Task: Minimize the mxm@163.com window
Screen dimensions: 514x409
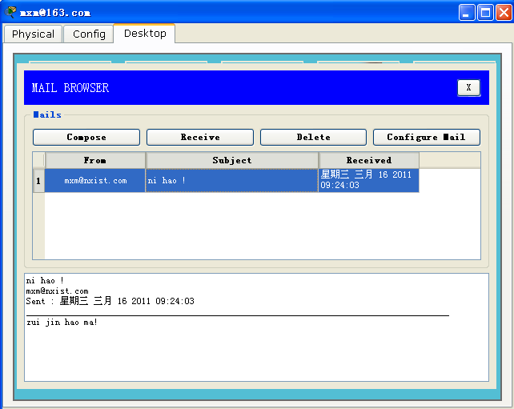Action: click(x=467, y=13)
